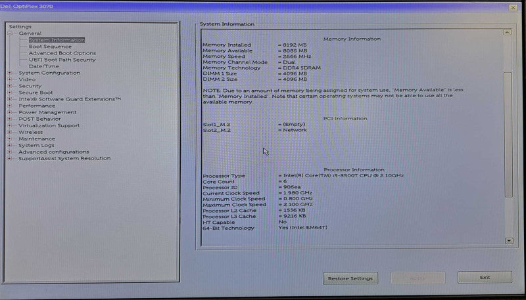Expand SupportAssist System Resolution section

[x=10, y=158]
